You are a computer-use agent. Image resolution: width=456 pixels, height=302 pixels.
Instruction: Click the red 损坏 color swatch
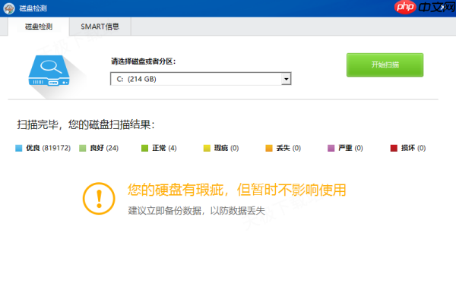pyautogui.click(x=394, y=148)
